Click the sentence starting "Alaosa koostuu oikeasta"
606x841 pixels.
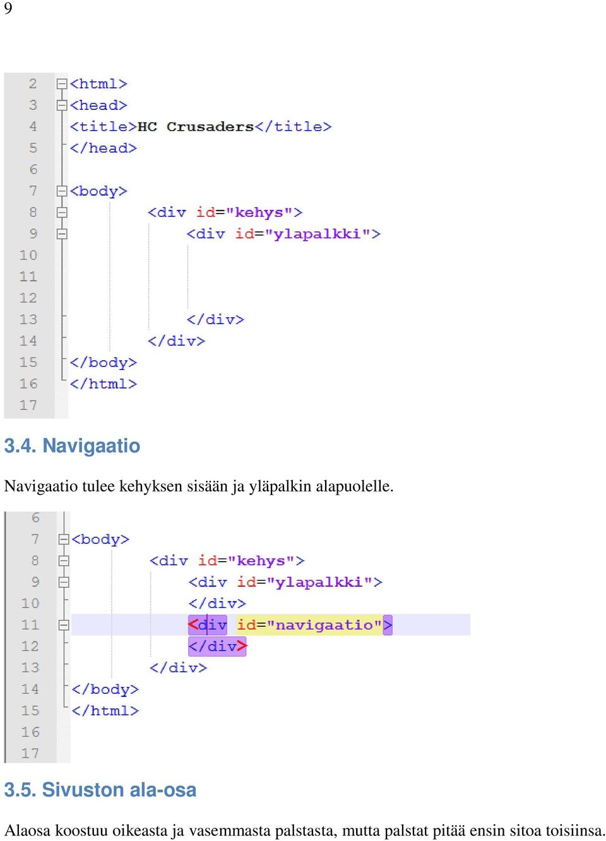305,830
